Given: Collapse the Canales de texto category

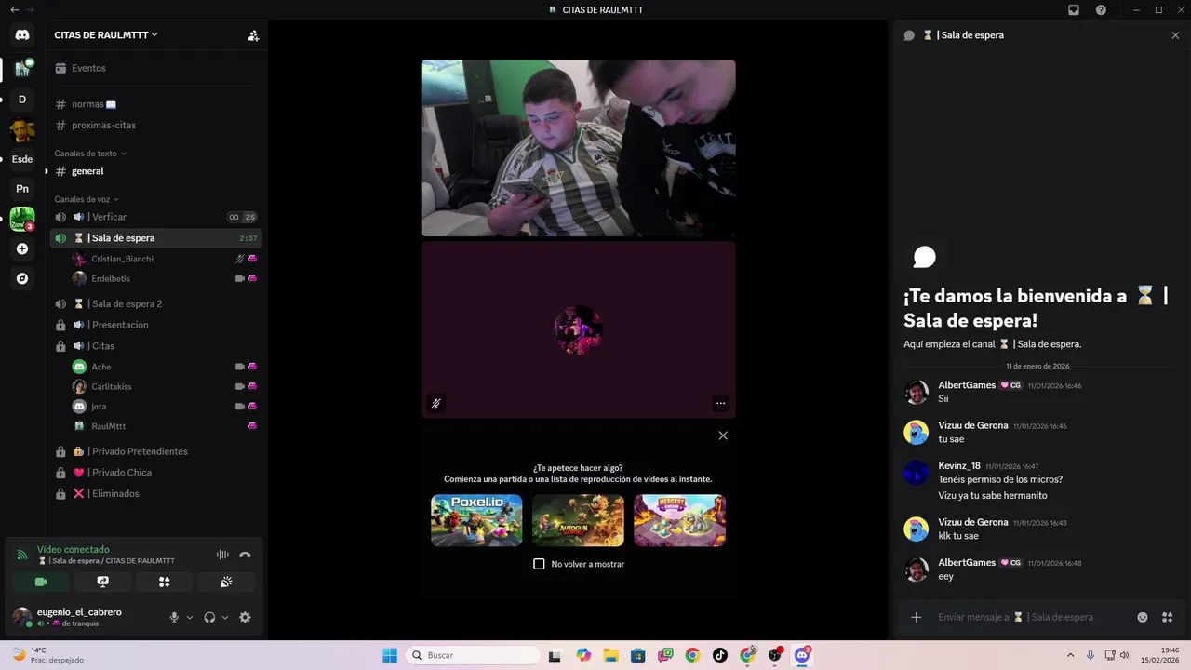Looking at the screenshot, I should click(x=89, y=154).
